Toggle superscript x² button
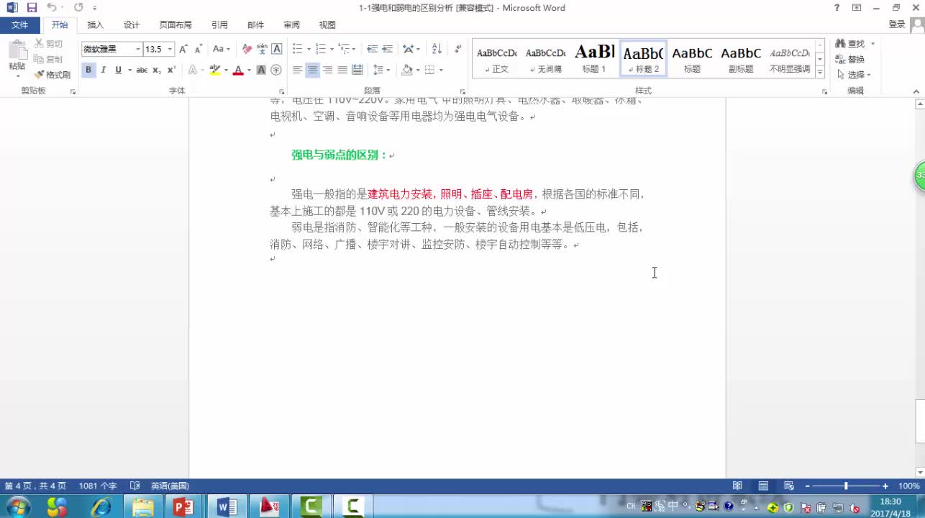The width and height of the screenshot is (925, 518). (171, 70)
